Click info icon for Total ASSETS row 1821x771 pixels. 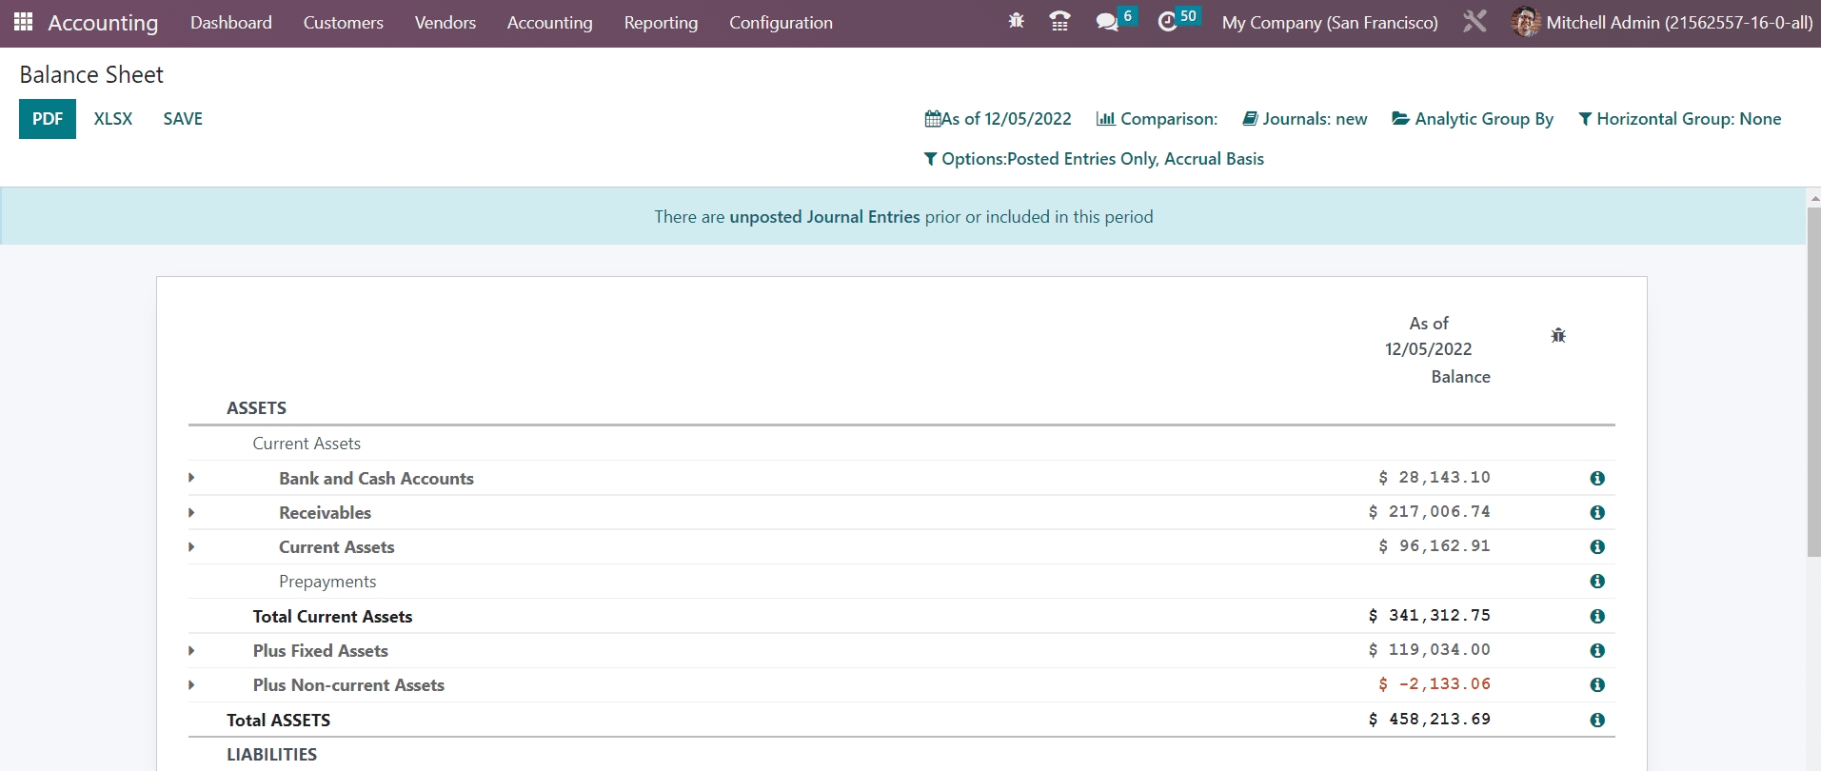pos(1597,721)
